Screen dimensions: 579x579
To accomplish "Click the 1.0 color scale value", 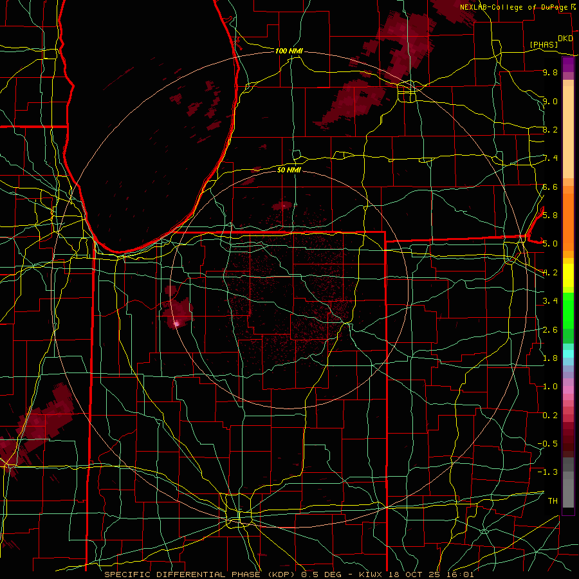I will [550, 387].
